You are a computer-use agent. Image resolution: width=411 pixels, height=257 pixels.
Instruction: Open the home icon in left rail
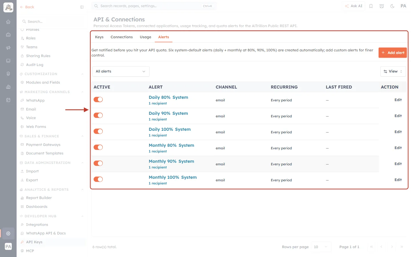8,22
